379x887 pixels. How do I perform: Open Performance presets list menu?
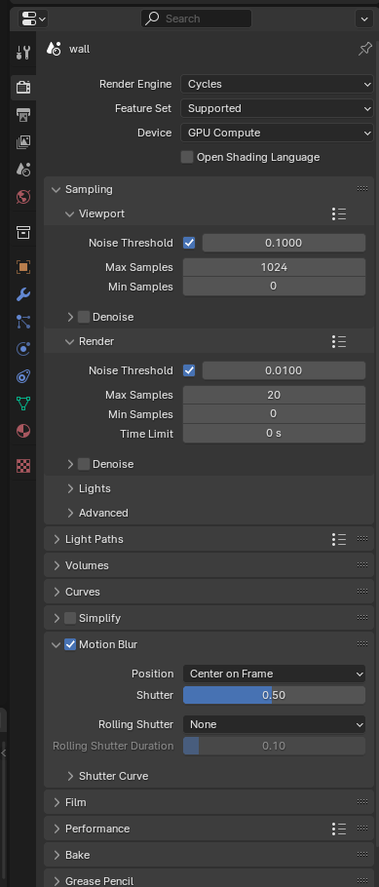point(339,829)
